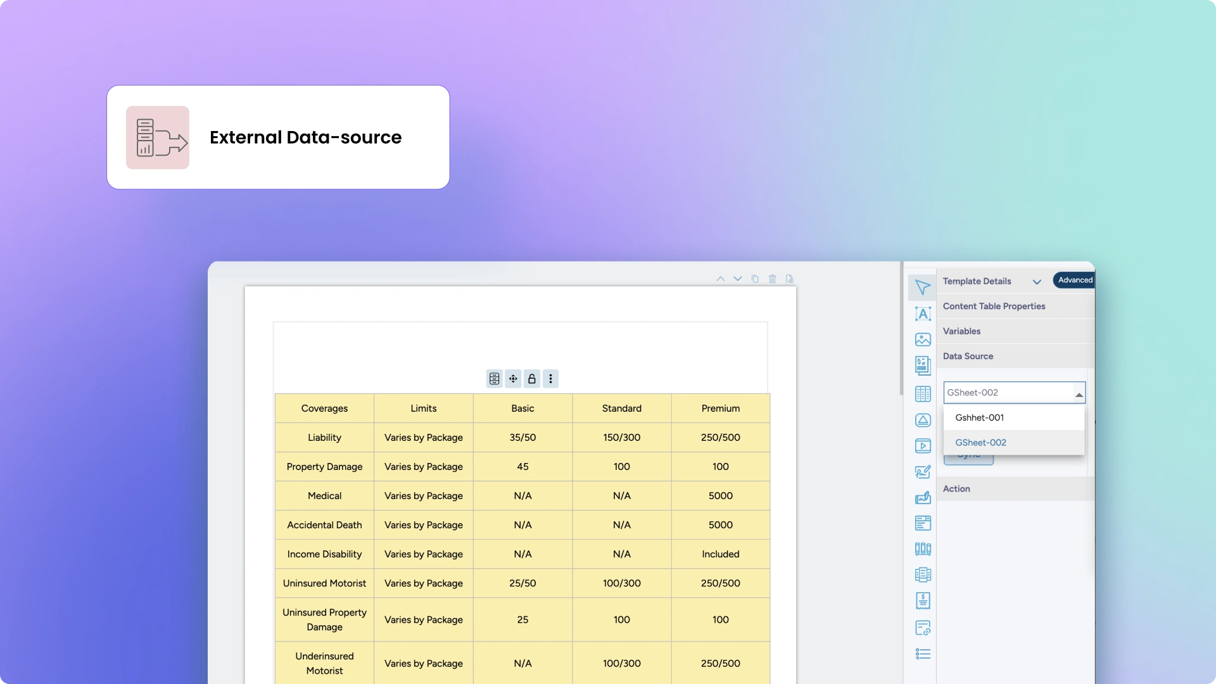
Task: Choose the multi-page document tool icon
Action: click(923, 574)
